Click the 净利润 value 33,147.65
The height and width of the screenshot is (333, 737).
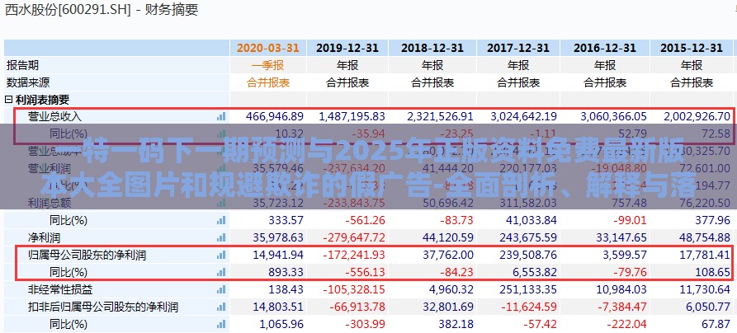pos(621,237)
